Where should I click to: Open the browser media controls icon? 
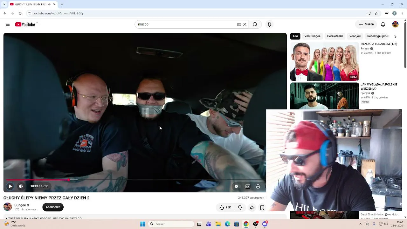(x=387, y=13)
